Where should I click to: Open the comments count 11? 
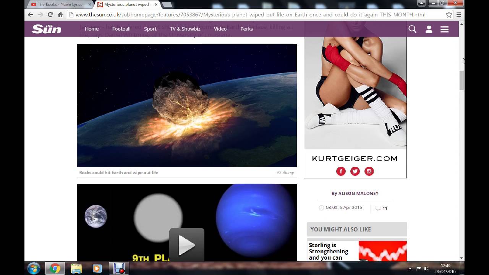[382, 208]
